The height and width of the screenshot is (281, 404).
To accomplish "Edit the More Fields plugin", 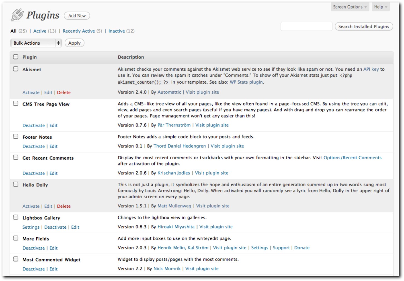I will click(x=53, y=248).
